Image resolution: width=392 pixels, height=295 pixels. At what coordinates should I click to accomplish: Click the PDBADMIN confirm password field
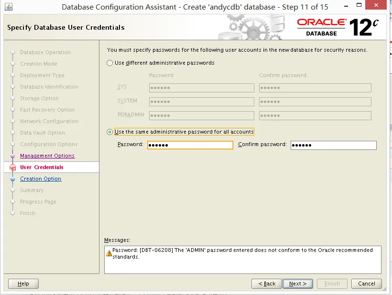pos(315,115)
